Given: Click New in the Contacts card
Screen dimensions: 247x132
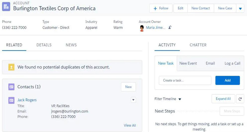Looking at the screenshot, I should click(128, 87).
